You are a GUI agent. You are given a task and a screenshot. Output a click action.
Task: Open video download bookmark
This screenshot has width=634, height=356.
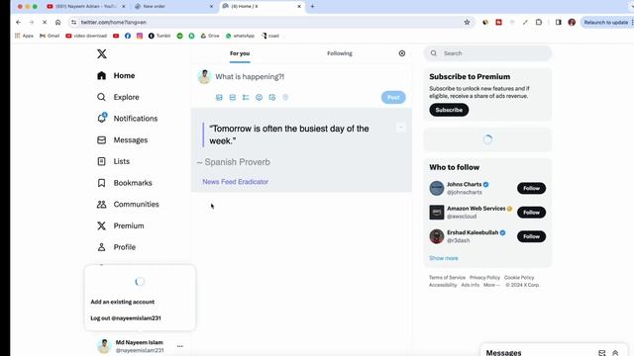point(86,36)
